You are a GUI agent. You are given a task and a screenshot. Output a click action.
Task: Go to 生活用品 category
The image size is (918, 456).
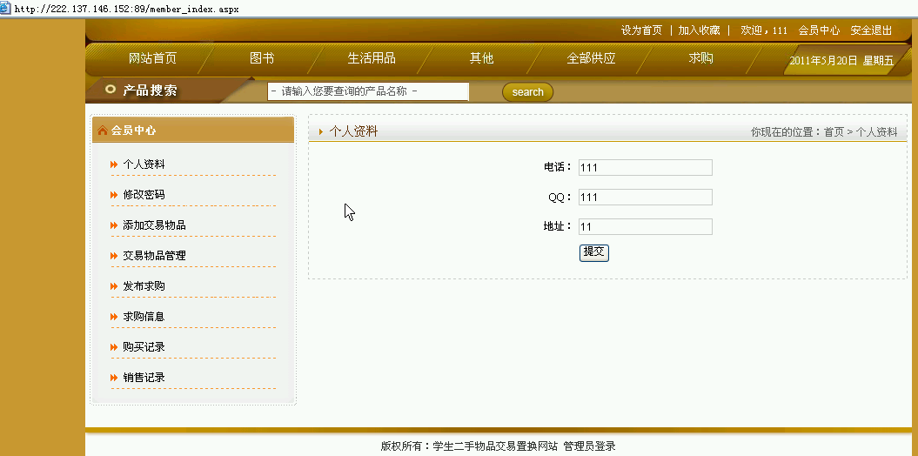pos(372,58)
